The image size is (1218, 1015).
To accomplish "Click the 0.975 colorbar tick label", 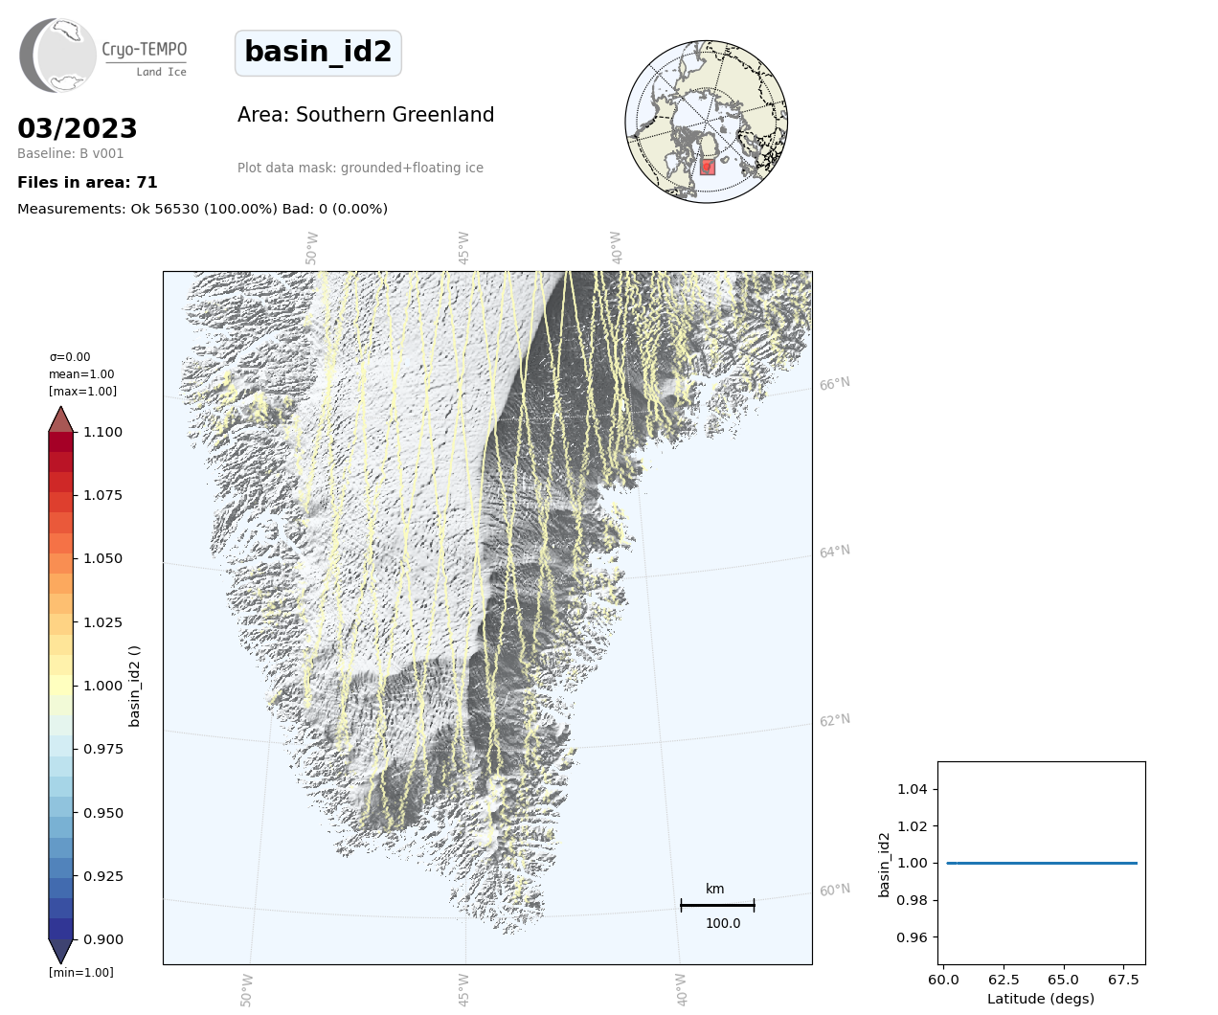I will (x=102, y=749).
